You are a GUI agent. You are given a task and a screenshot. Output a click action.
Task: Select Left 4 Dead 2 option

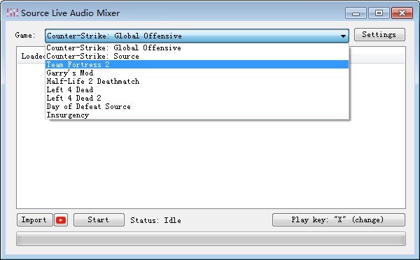tap(197, 98)
